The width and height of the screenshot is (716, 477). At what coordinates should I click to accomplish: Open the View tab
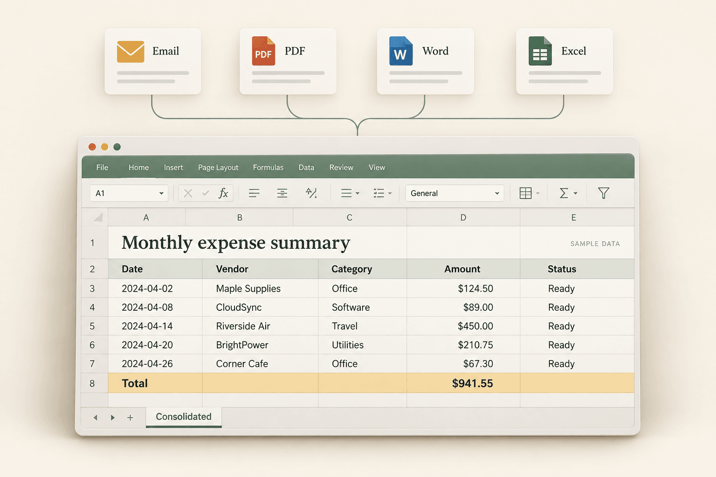pos(377,168)
